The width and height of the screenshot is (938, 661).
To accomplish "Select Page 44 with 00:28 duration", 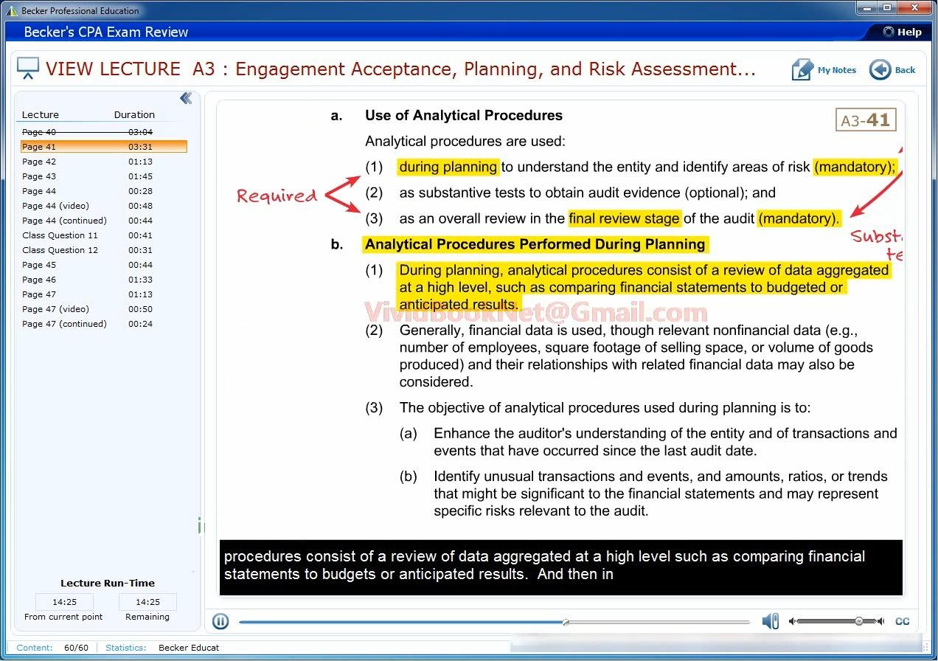I will (104, 191).
